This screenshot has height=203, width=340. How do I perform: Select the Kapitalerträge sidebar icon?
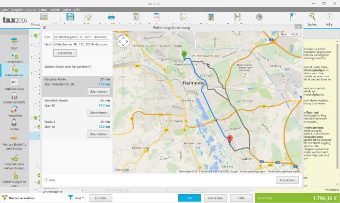[x=14, y=83]
